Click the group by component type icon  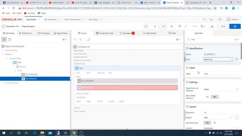pos(10,39)
